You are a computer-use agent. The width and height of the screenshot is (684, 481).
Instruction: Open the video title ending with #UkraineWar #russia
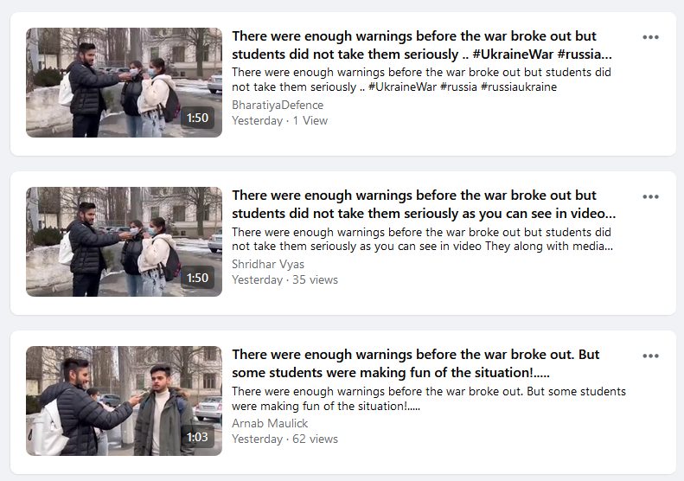421,44
